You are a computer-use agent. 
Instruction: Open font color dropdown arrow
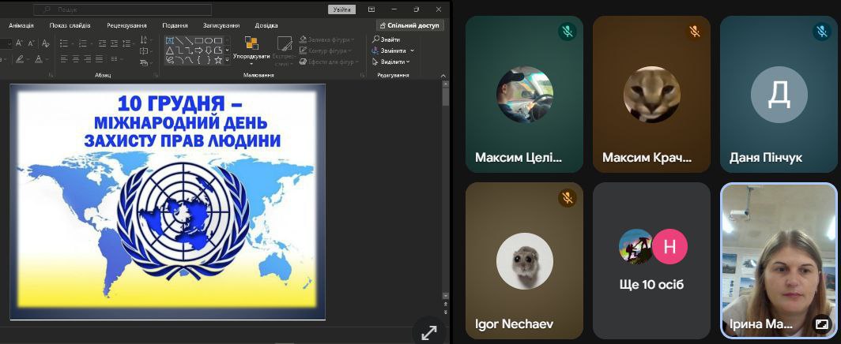[x=47, y=59]
